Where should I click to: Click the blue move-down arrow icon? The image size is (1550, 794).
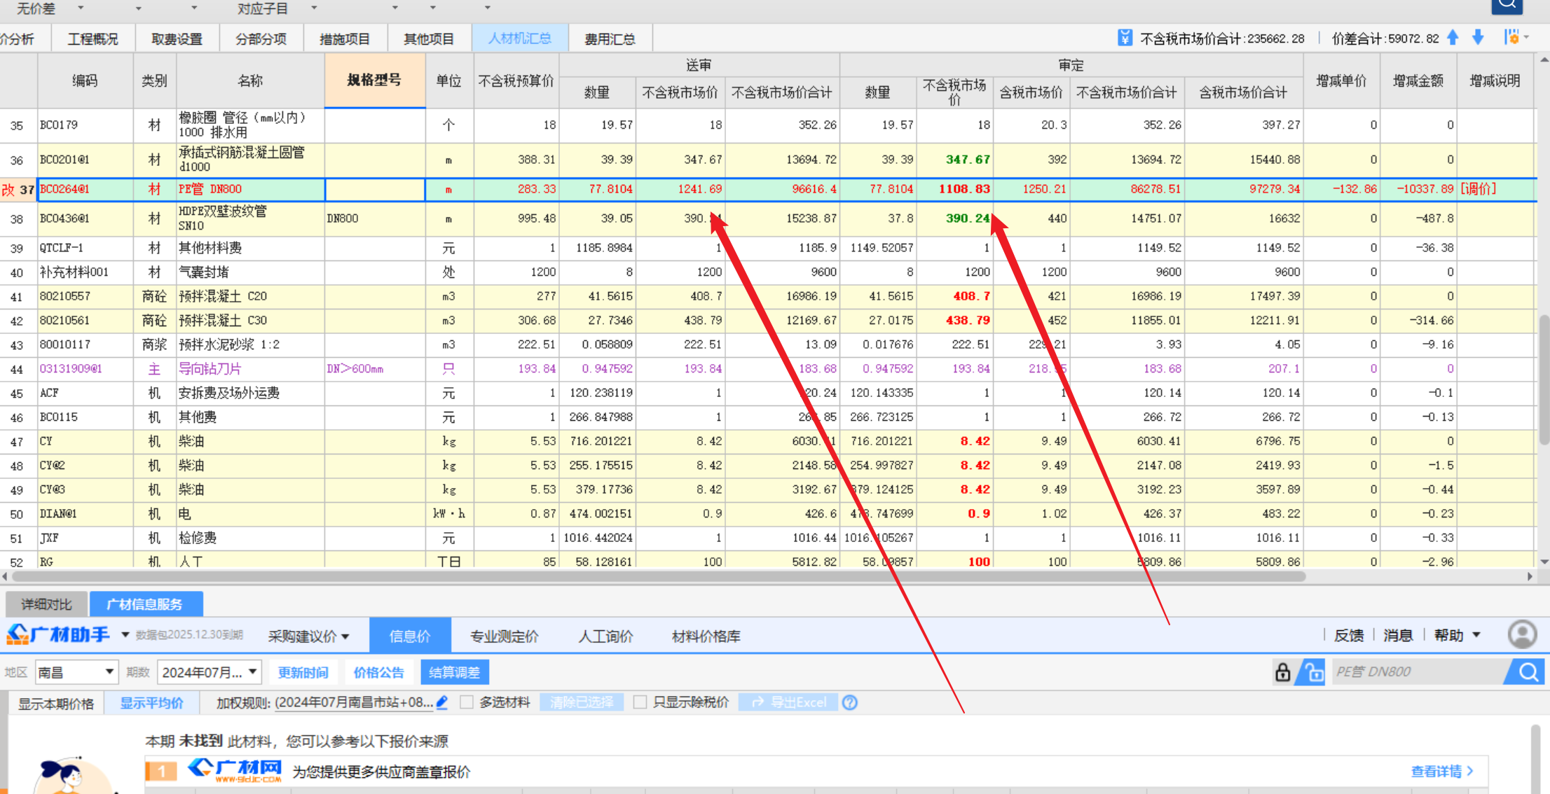coord(1478,38)
